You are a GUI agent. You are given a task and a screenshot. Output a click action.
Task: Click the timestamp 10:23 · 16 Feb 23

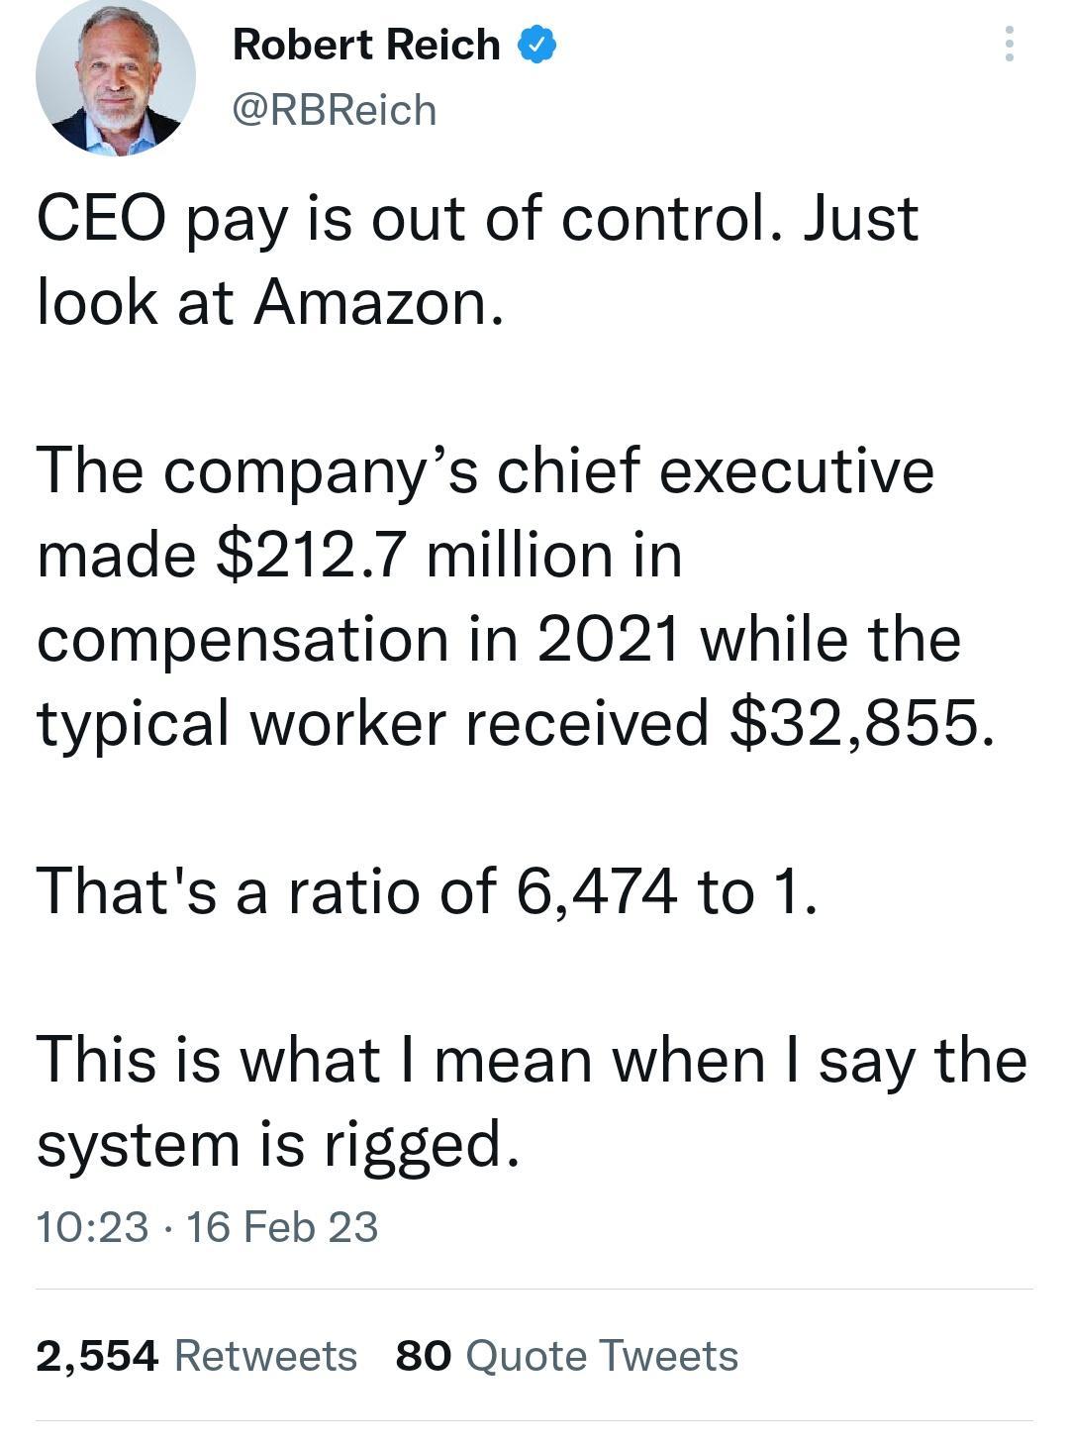[208, 1228]
